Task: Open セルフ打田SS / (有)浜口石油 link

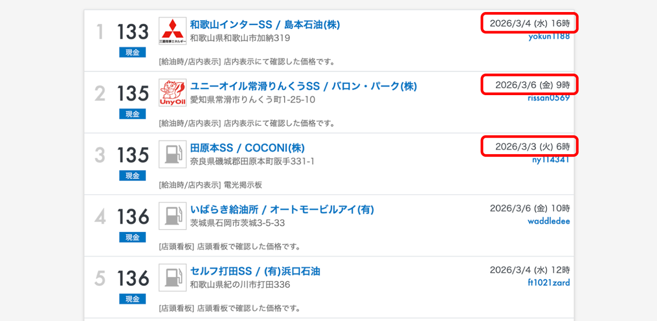Action: (x=255, y=272)
